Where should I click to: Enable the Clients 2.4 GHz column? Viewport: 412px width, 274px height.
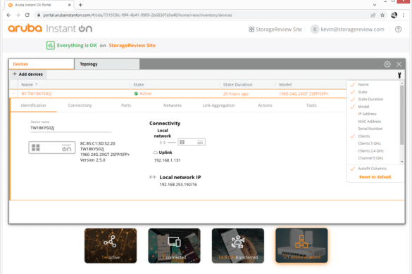370,151
